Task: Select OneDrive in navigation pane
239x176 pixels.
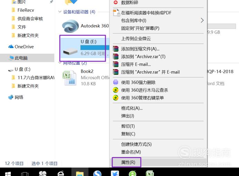Action: coord(24,47)
